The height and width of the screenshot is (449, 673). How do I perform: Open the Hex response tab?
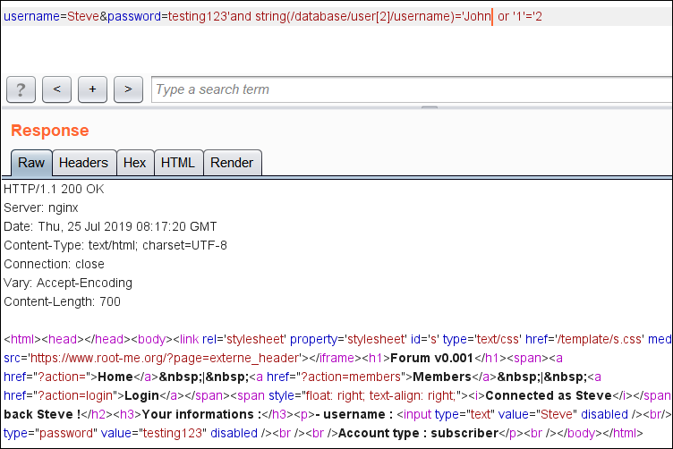[135, 163]
